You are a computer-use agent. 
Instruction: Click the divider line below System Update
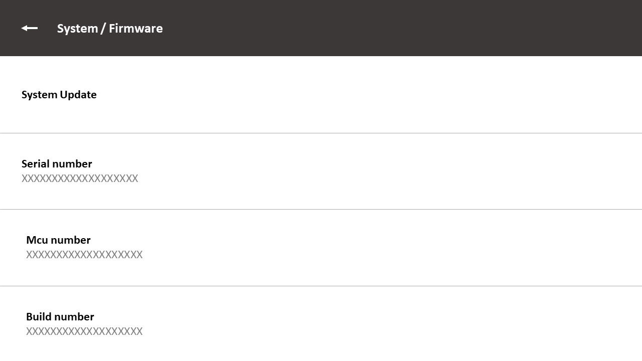pos(321,133)
